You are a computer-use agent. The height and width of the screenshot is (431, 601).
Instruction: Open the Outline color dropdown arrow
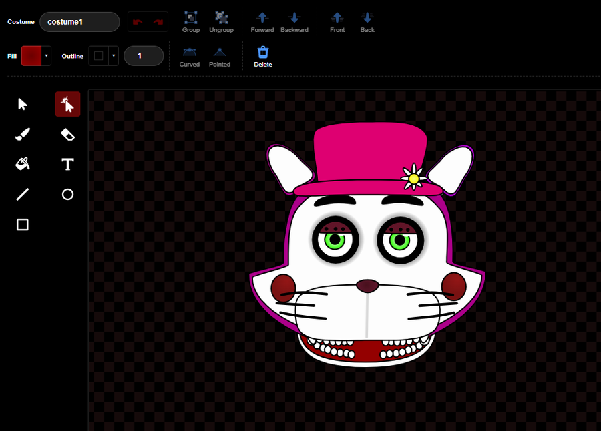click(x=114, y=56)
